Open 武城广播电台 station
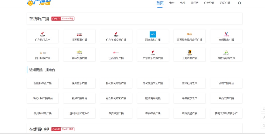Screen dimensions: 265x134 coord(226,83)
